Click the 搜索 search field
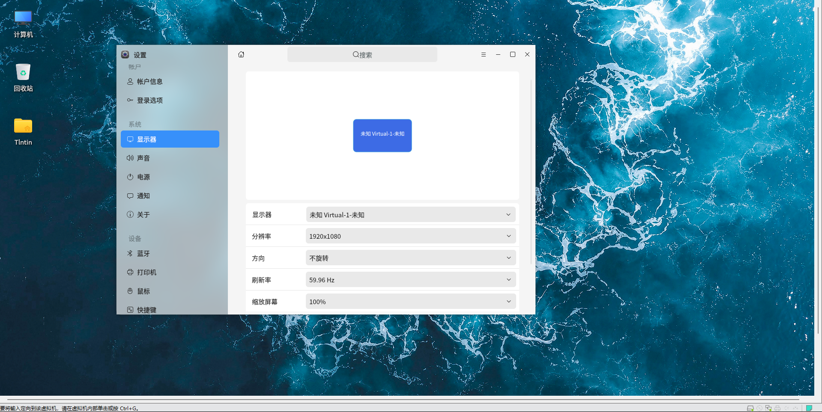Screen dimensions: 822x412 (x=362, y=54)
